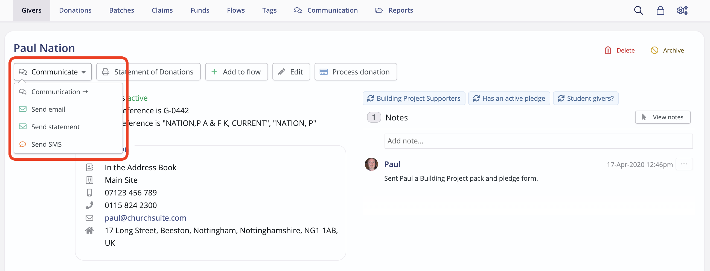Open the Reports section
This screenshot has width=710, height=271.
(x=400, y=10)
